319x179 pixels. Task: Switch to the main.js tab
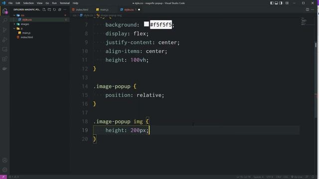click(x=104, y=9)
